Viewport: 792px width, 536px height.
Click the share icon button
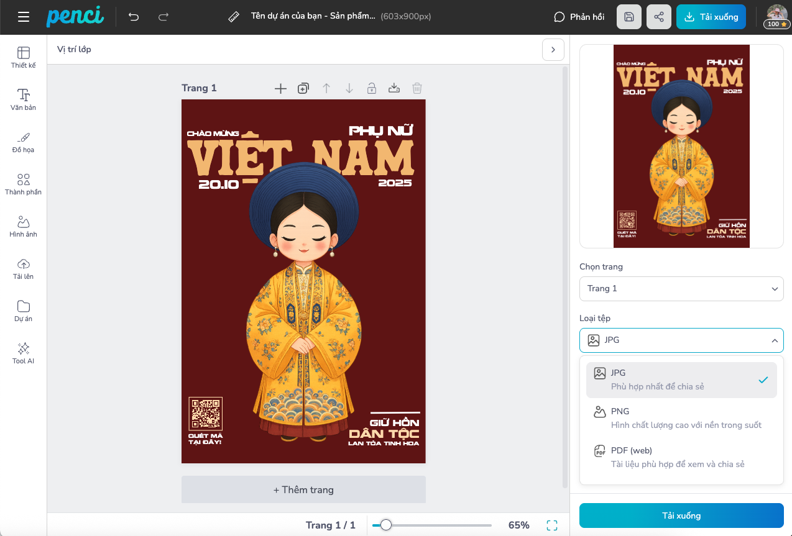(x=658, y=17)
